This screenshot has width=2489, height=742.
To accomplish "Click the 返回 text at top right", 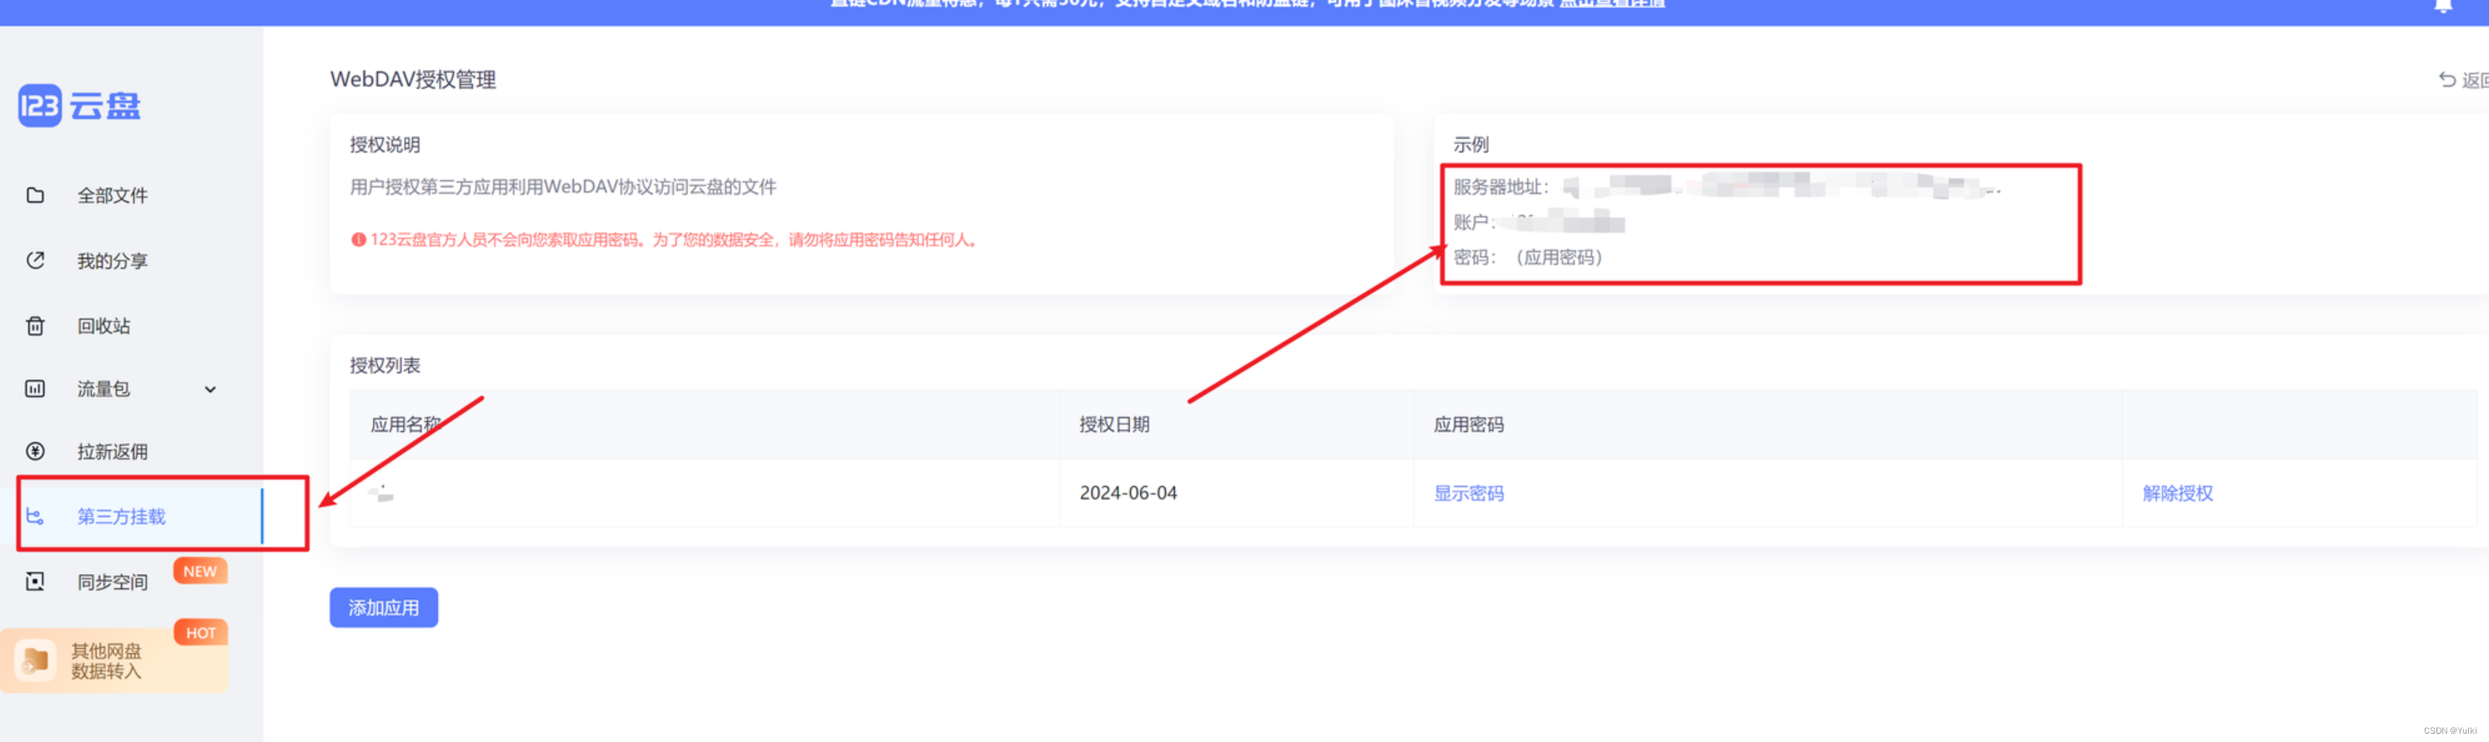I will tap(2475, 80).
